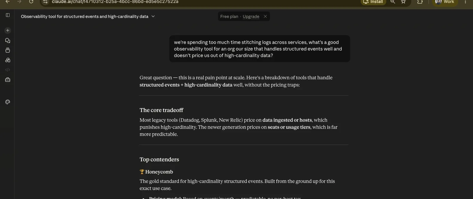Open the Work profile menu
Viewport: 473px width, 199px height.
click(445, 2)
